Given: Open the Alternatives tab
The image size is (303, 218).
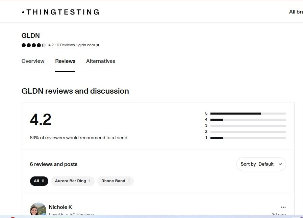Looking at the screenshot, I should click(100, 61).
